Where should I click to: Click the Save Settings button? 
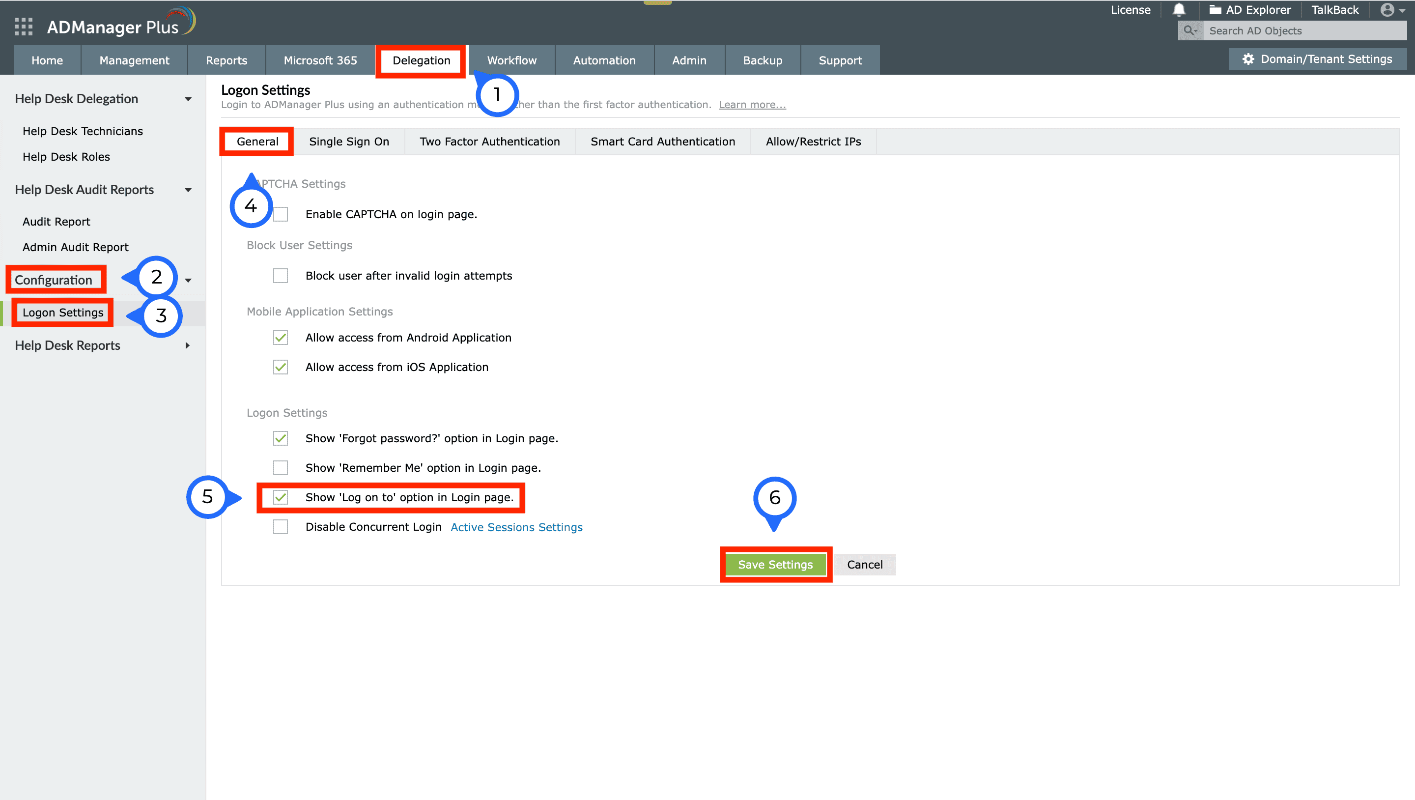click(x=775, y=565)
